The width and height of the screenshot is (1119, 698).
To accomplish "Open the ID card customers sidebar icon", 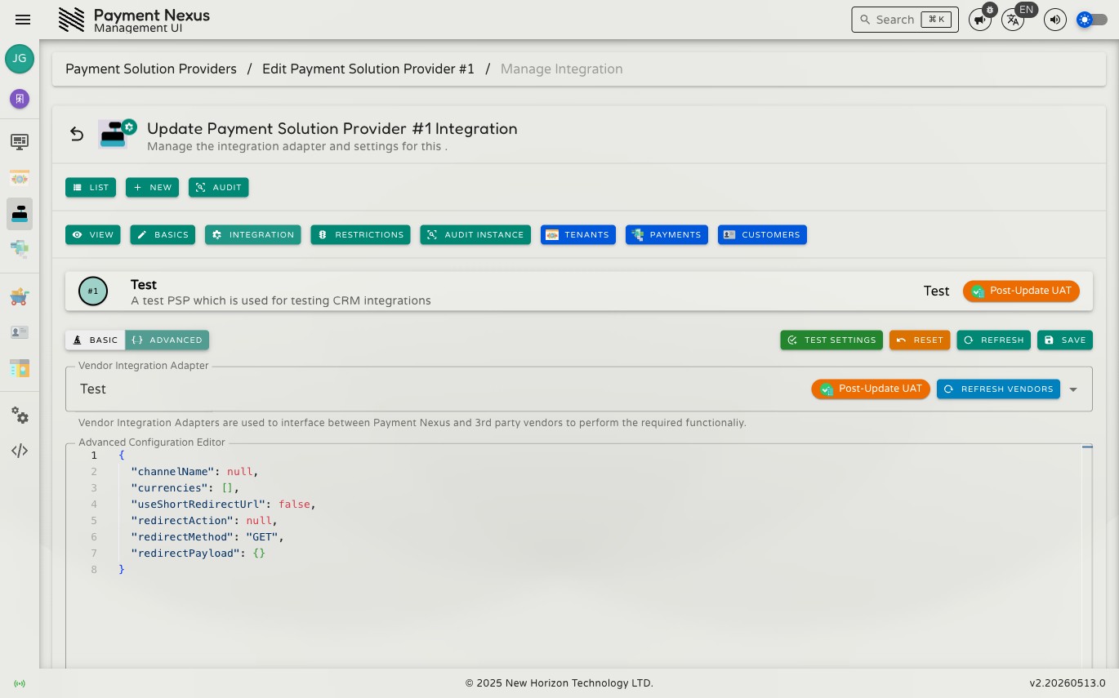I will 20,332.
